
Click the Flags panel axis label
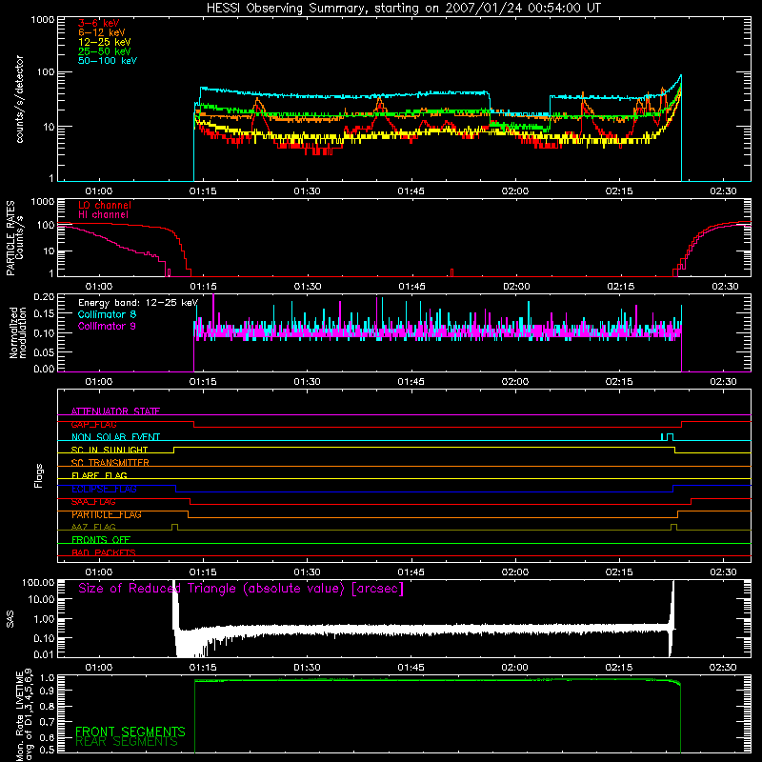click(x=38, y=475)
